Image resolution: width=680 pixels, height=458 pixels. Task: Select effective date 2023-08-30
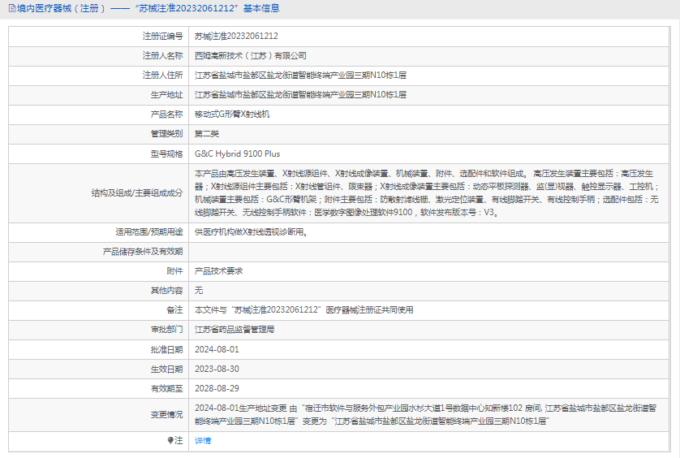point(217,369)
